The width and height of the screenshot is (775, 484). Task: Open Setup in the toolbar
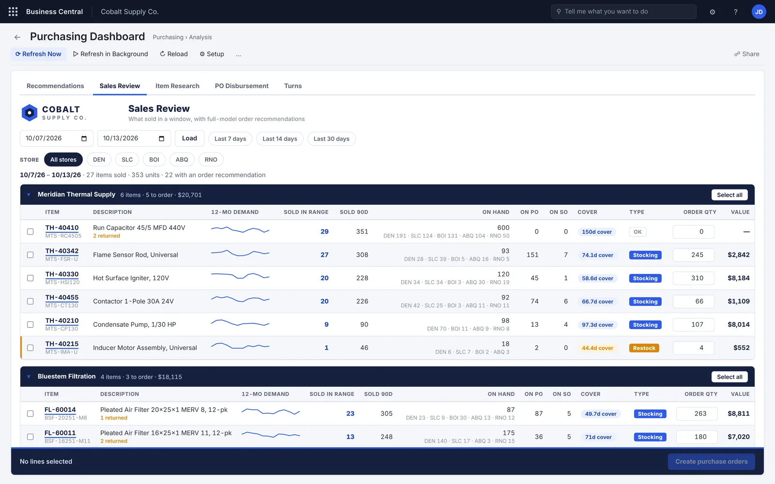click(x=212, y=54)
